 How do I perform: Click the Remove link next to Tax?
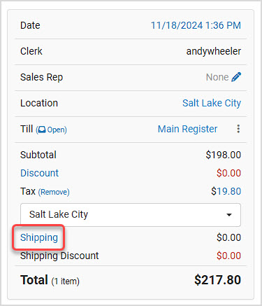point(54,192)
